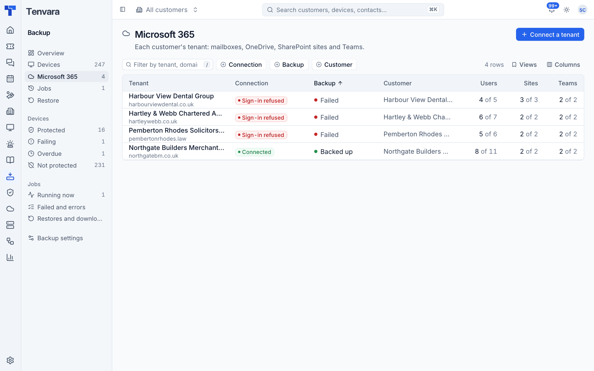Click Connect a tenant button

550,34
